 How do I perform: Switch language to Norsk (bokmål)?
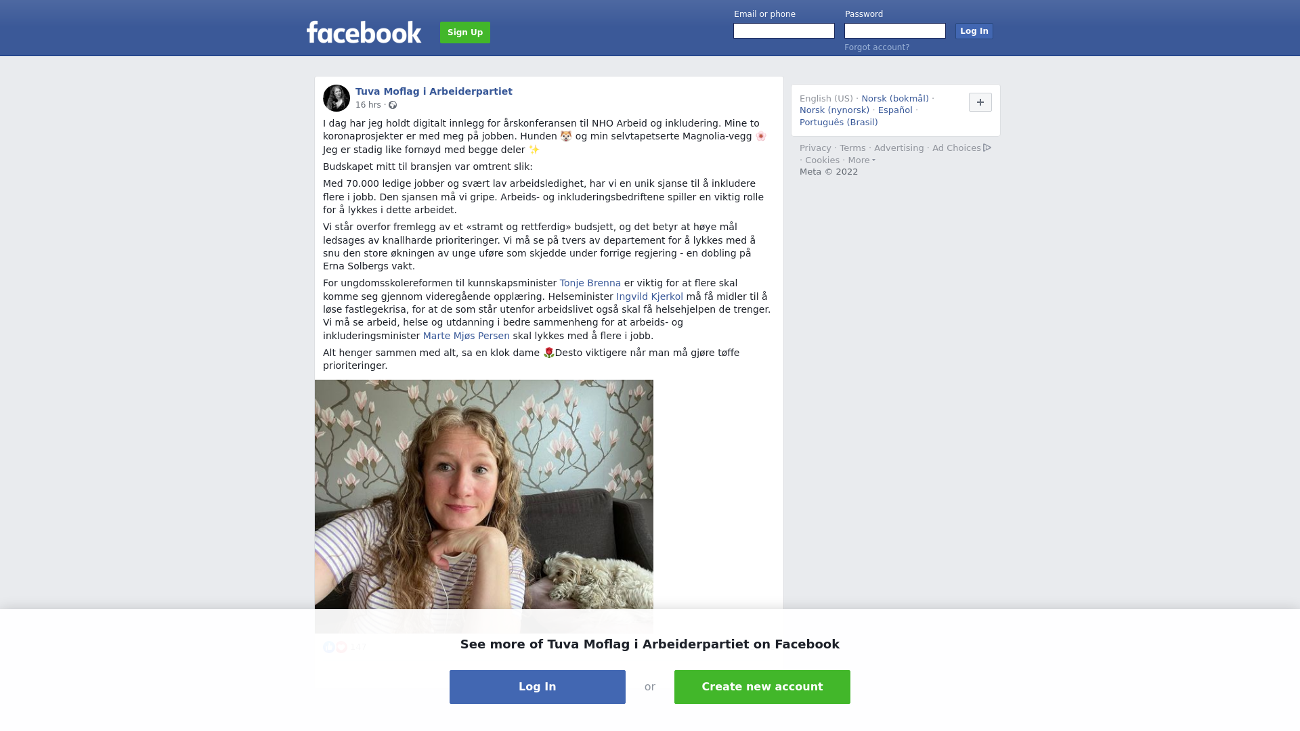[895, 99]
